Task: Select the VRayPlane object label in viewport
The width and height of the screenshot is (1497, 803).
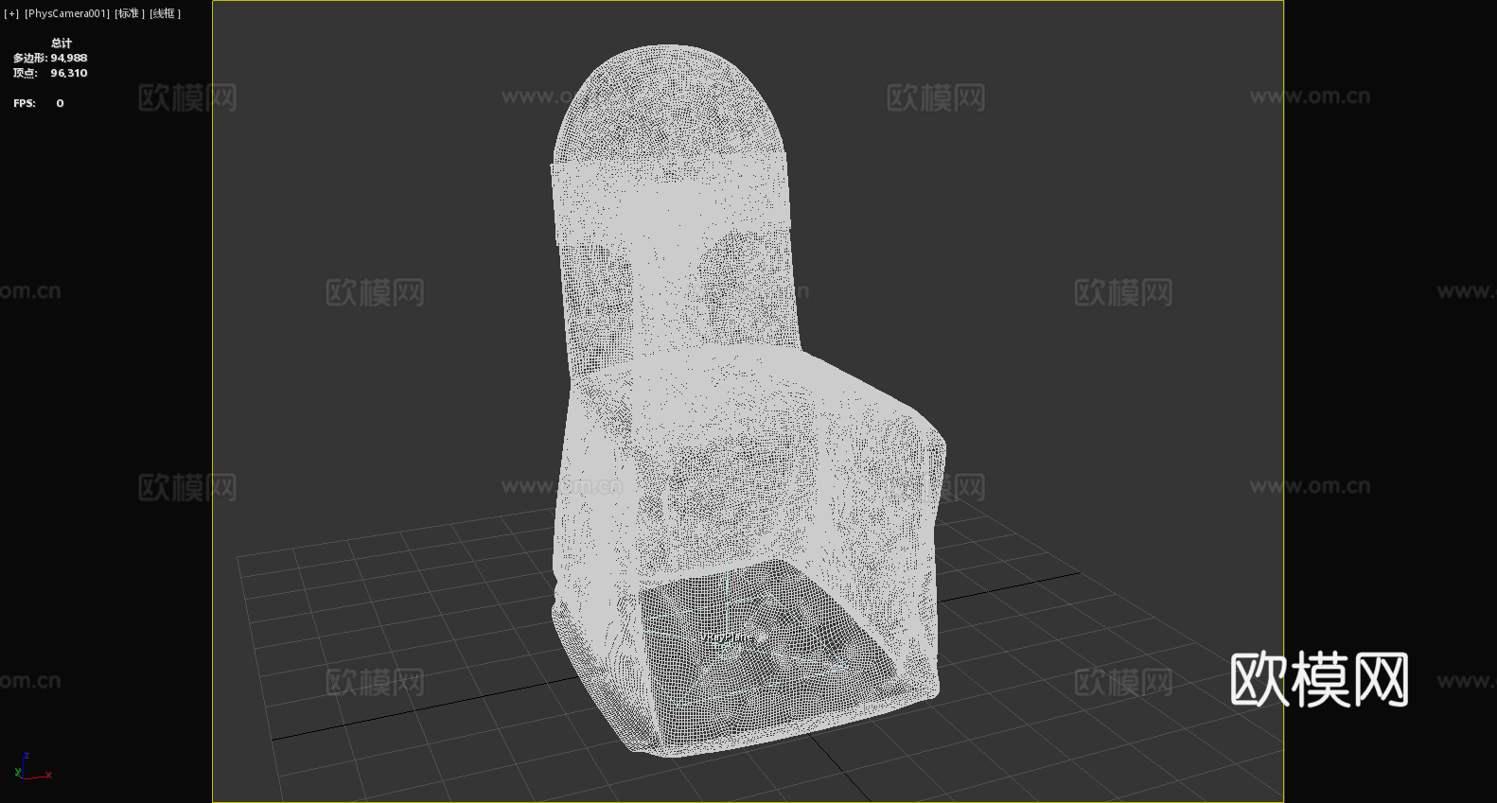Action: [x=729, y=637]
